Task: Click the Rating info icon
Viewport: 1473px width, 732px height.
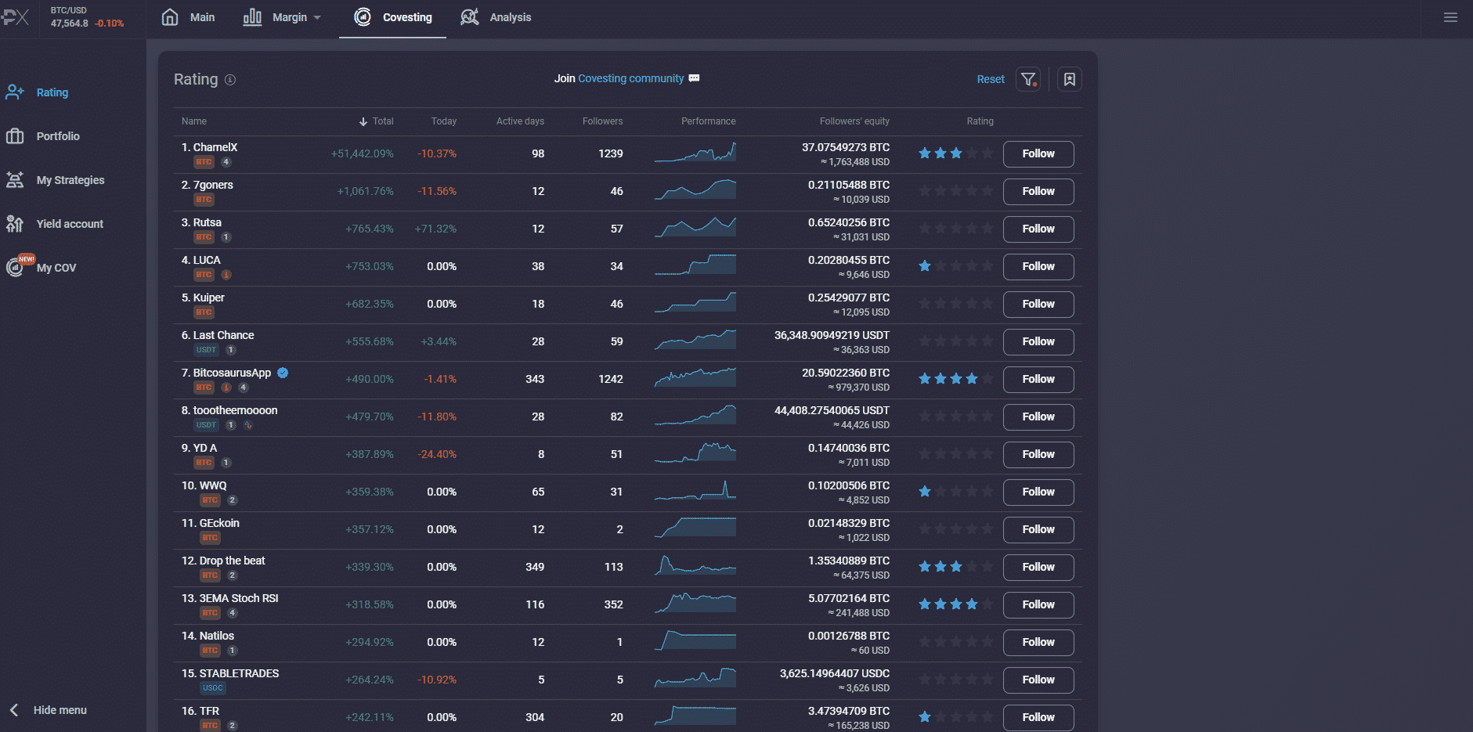Action: point(230,80)
